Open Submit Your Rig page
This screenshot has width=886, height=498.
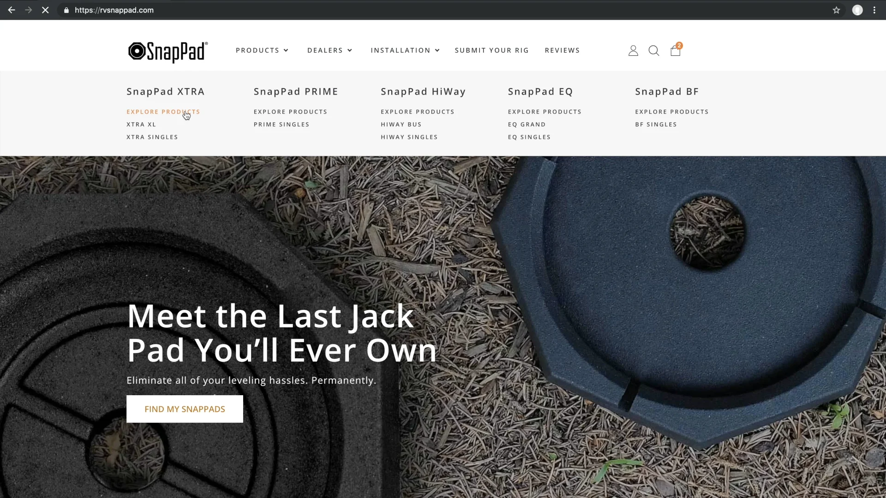[x=492, y=50]
